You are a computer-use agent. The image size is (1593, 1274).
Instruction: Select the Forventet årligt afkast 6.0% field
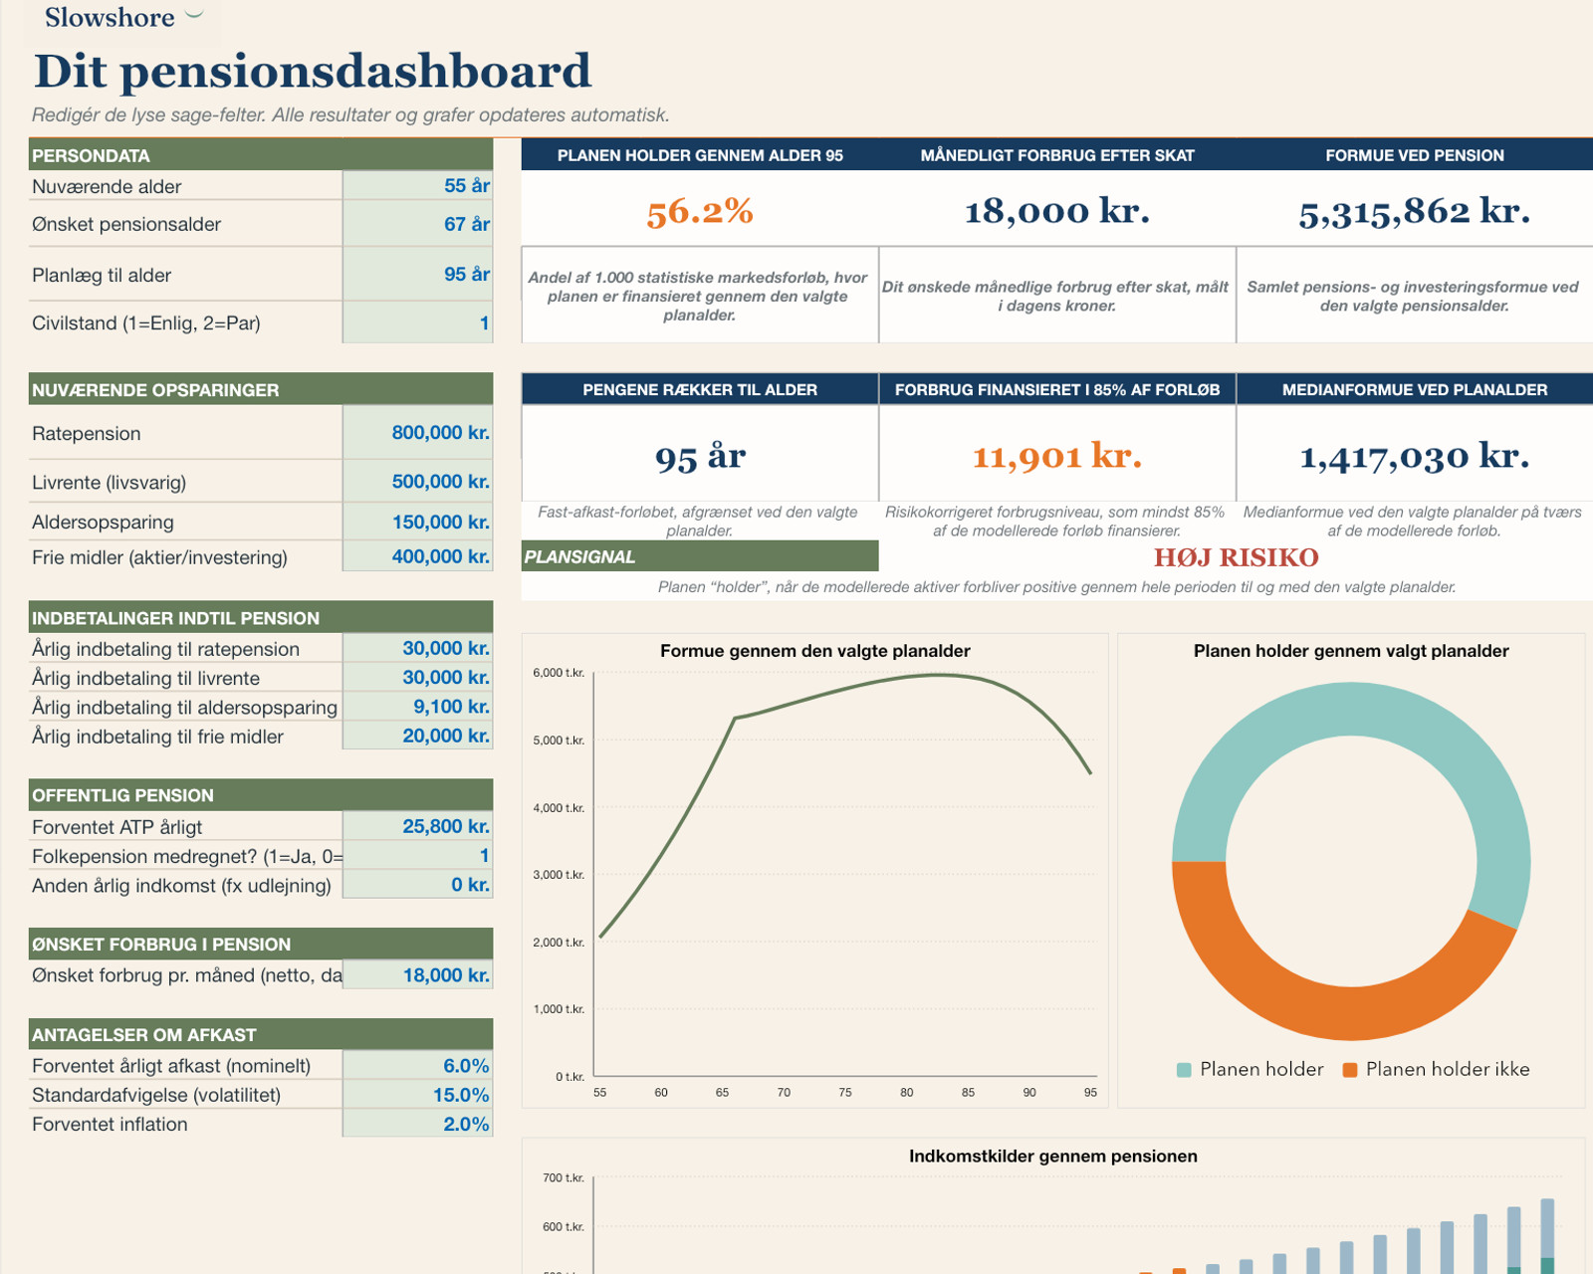(x=418, y=1066)
